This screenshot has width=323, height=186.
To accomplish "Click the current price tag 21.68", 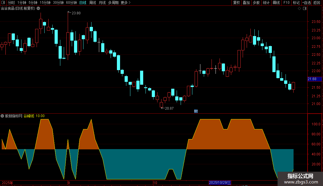I will 314,79.
